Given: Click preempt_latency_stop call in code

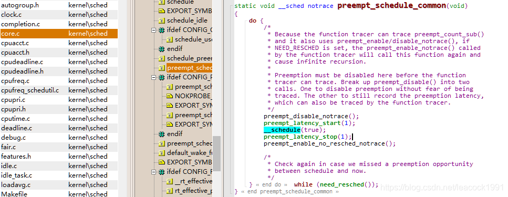Looking at the screenshot, I should [x=300, y=137].
